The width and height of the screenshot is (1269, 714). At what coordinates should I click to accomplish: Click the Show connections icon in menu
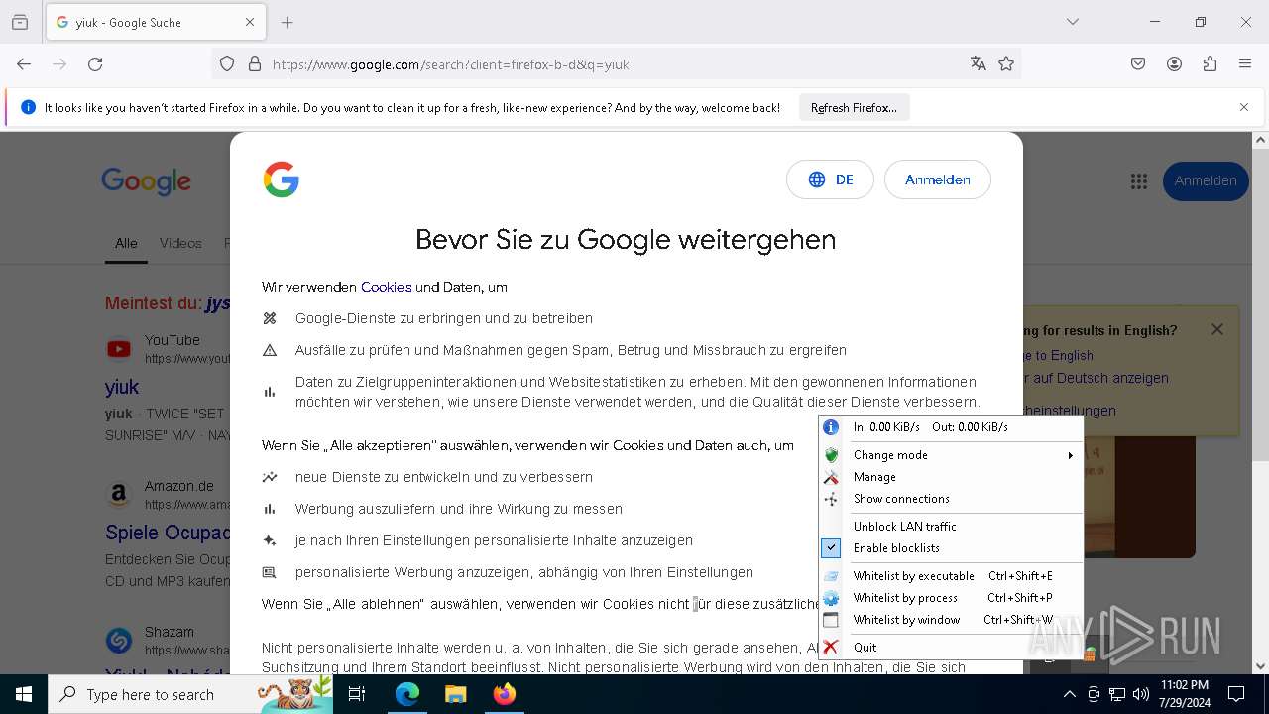[x=831, y=499]
